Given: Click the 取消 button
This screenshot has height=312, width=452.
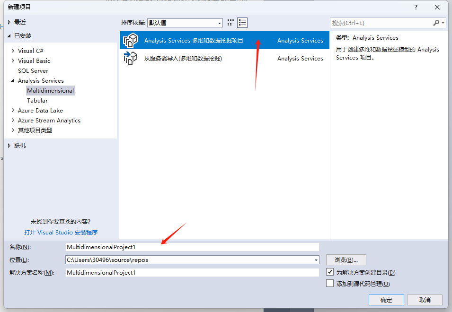Looking at the screenshot, I should [425, 300].
